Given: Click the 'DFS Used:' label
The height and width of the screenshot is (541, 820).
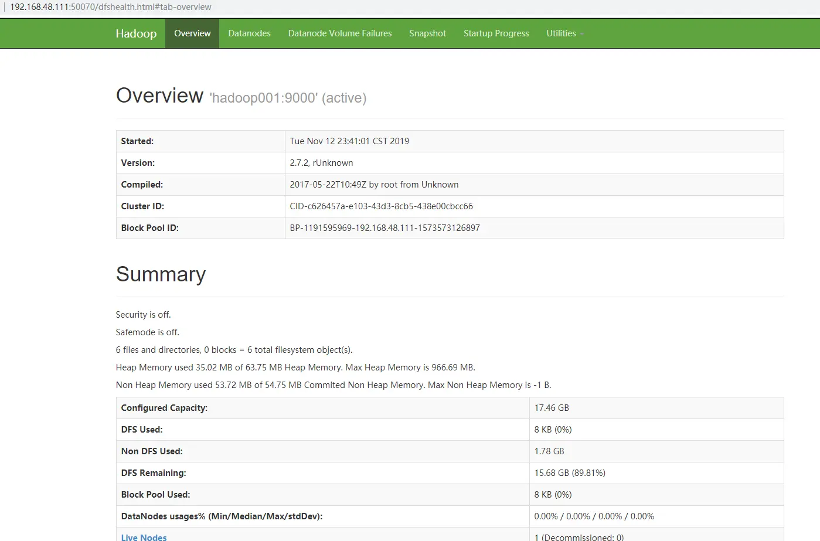Looking at the screenshot, I should [x=142, y=430].
